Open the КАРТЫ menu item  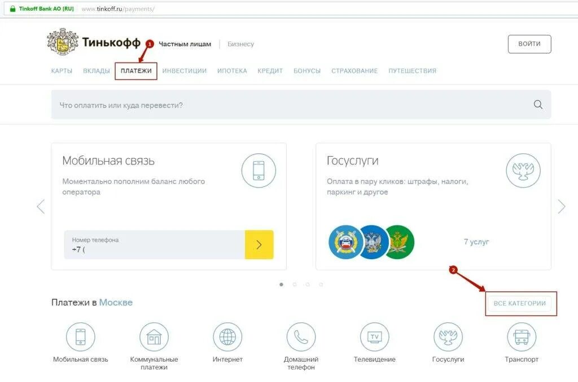62,70
